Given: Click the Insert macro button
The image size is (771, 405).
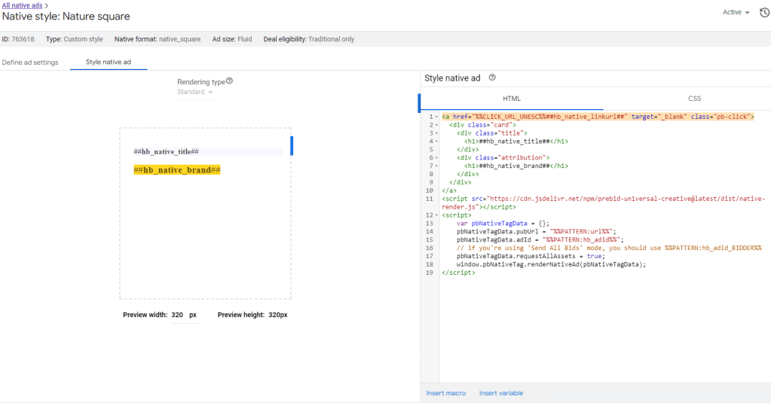Looking at the screenshot, I should [445, 393].
